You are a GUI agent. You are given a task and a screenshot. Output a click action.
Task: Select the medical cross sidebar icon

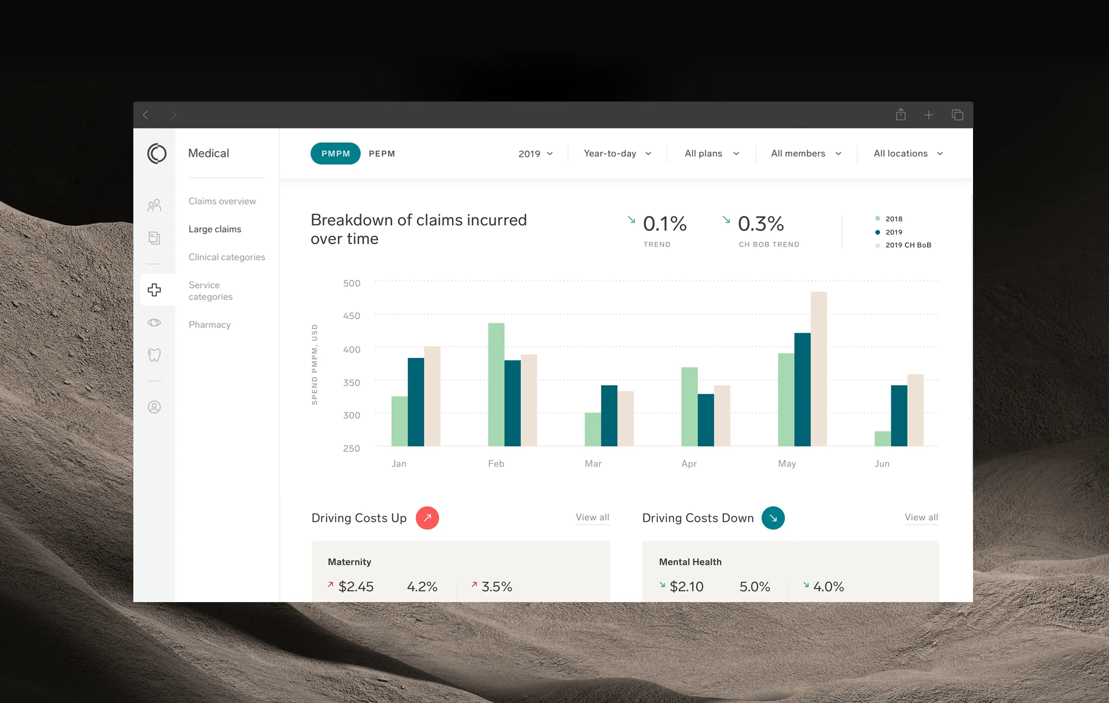[154, 290]
